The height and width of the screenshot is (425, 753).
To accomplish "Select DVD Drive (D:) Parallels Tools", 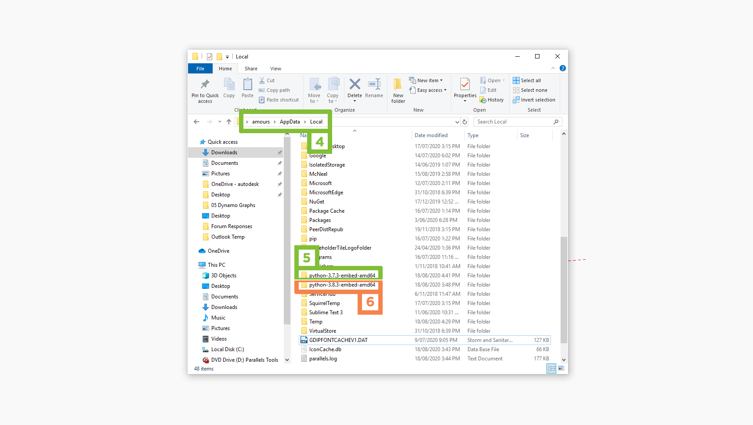I will tap(240, 360).
